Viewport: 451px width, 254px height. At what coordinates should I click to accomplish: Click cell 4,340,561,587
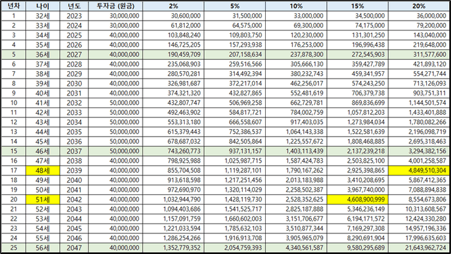[x=296, y=248]
